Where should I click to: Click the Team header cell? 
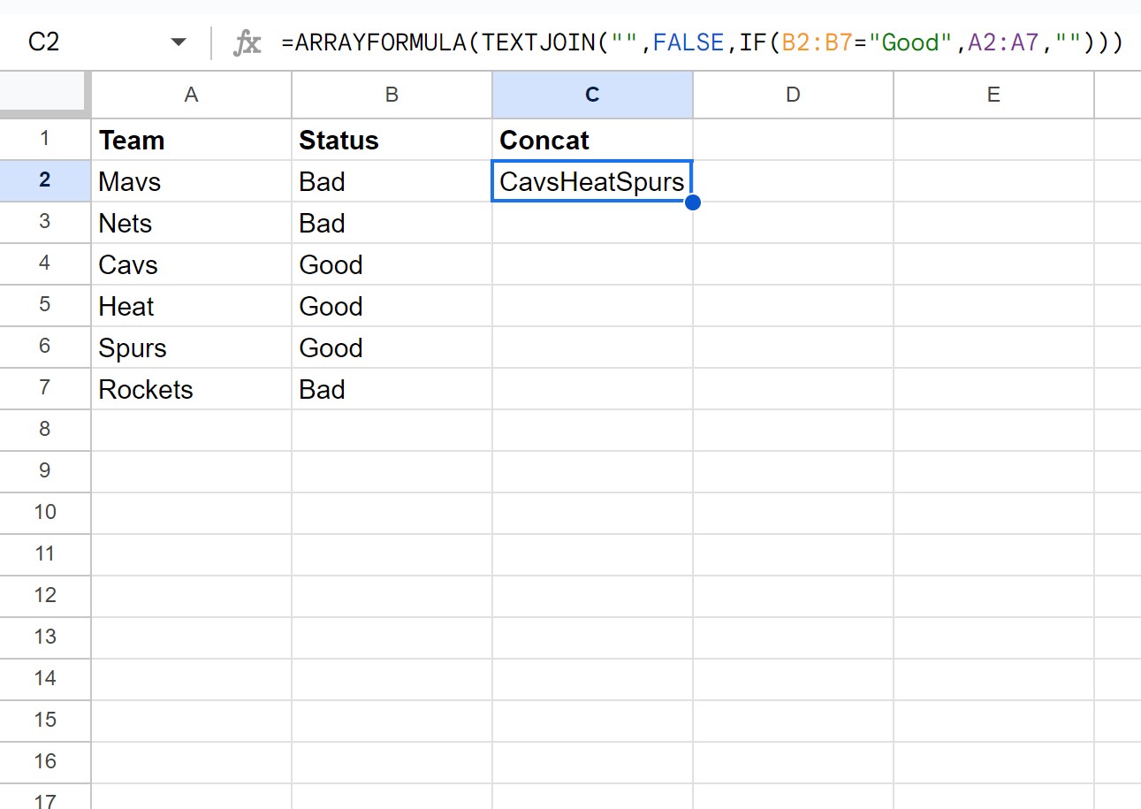pyautogui.click(x=191, y=140)
